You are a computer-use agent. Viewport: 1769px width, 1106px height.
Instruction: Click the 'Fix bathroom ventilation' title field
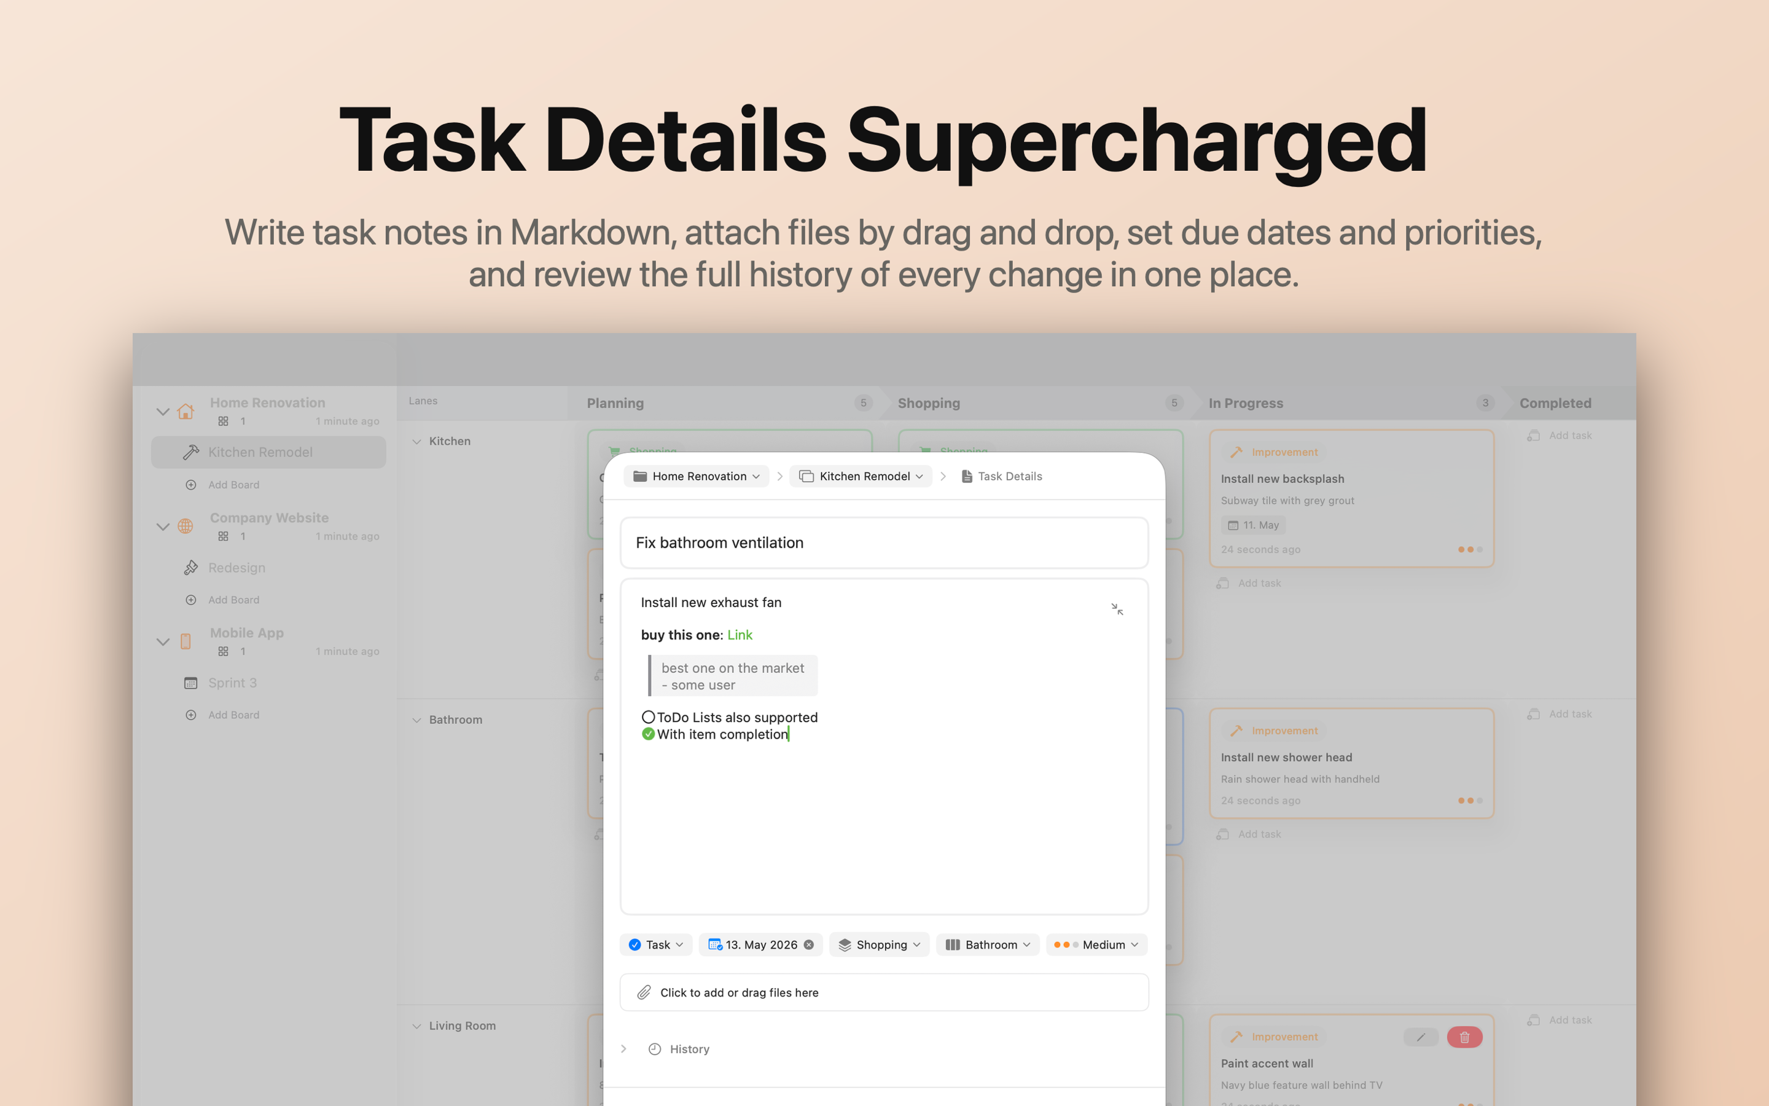click(x=884, y=543)
